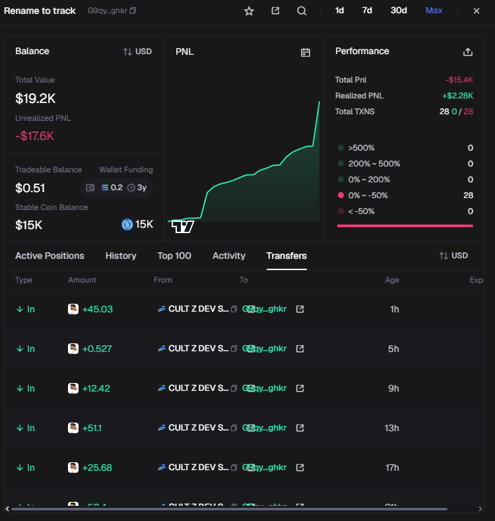
Task: Open the PNL calendar icon
Action: (x=306, y=52)
